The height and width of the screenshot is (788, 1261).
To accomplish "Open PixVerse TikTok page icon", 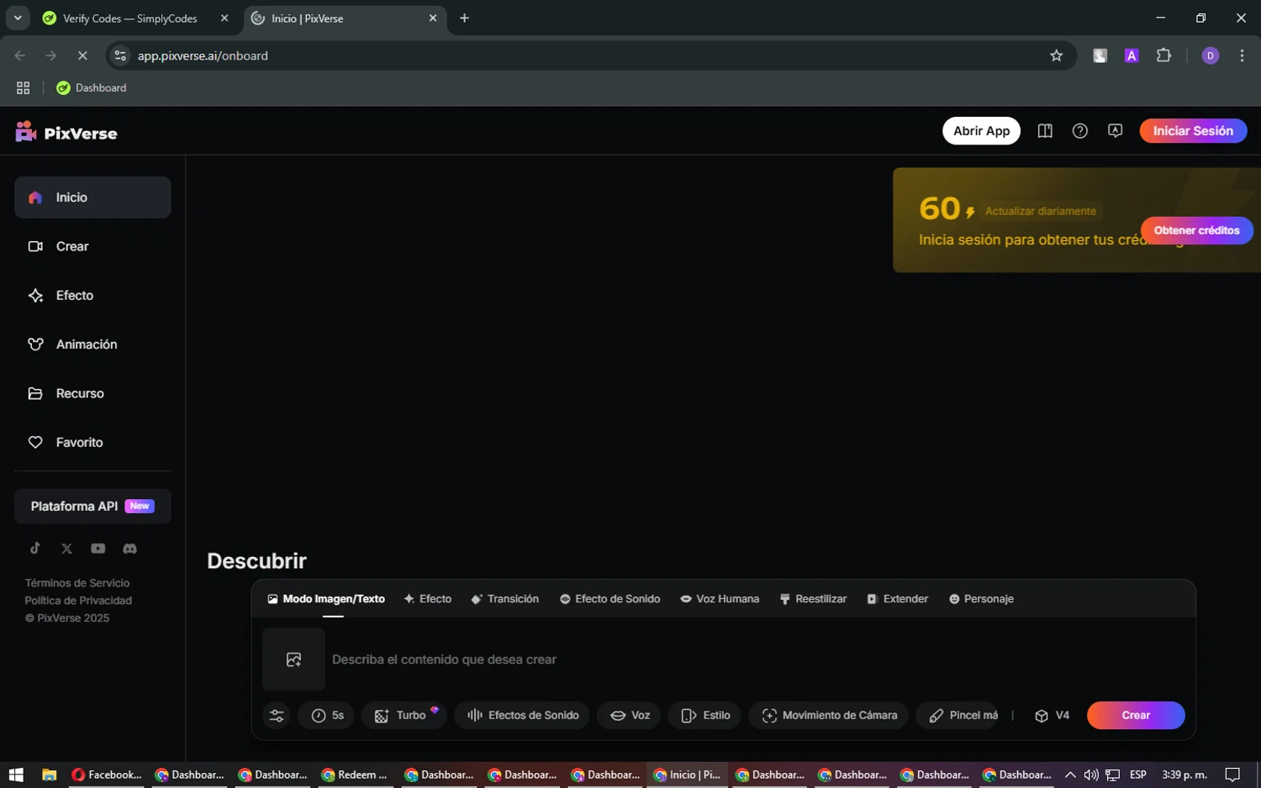I will pyautogui.click(x=35, y=548).
